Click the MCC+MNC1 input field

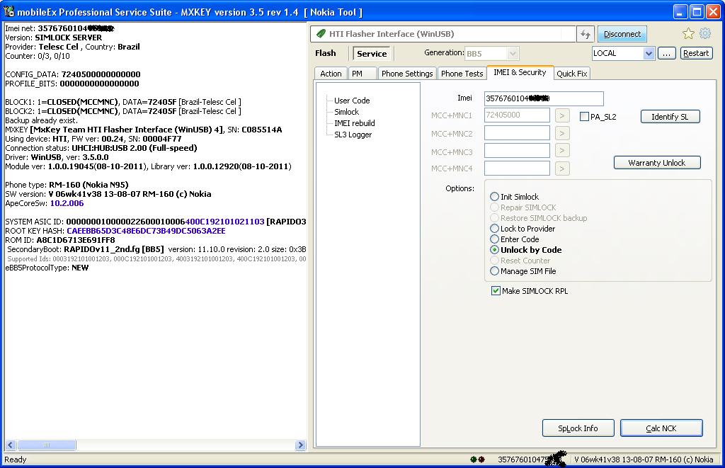point(517,115)
